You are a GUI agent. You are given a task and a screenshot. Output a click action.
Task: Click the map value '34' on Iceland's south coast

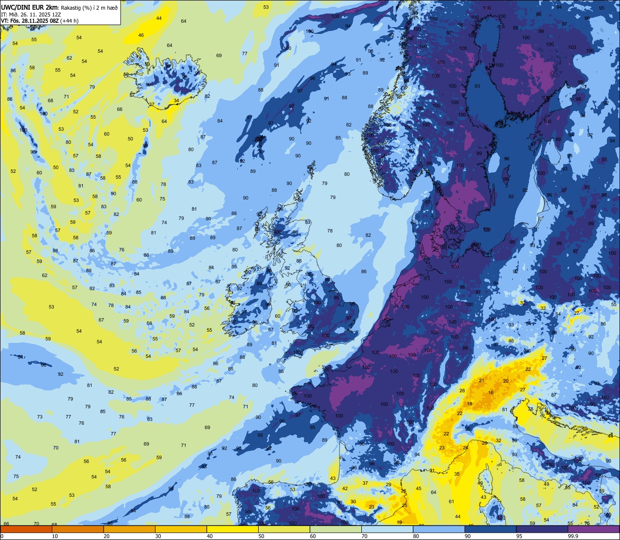pyautogui.click(x=176, y=101)
